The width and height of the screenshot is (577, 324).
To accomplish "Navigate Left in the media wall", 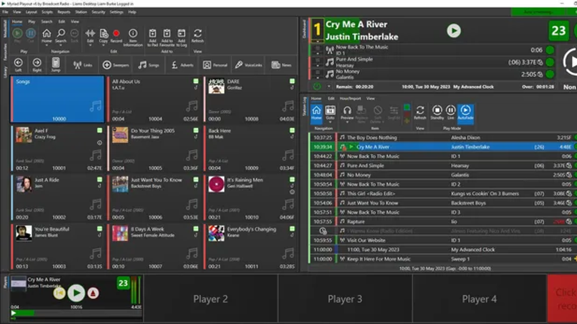I will coord(18,65).
